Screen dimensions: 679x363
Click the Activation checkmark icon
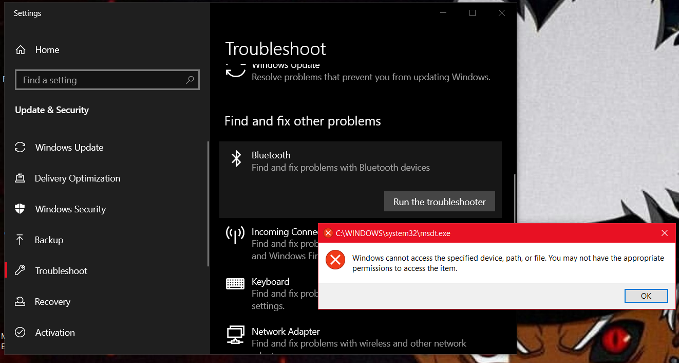[20, 333]
